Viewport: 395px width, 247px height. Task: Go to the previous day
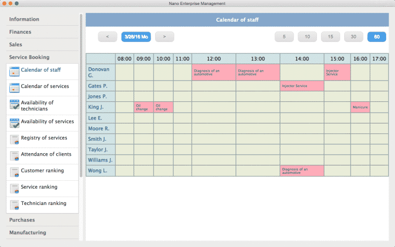[x=108, y=37]
